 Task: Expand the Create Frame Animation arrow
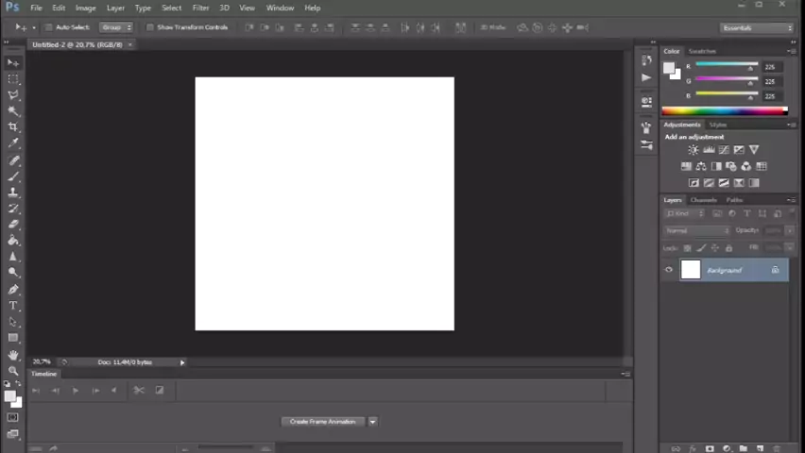click(x=372, y=422)
